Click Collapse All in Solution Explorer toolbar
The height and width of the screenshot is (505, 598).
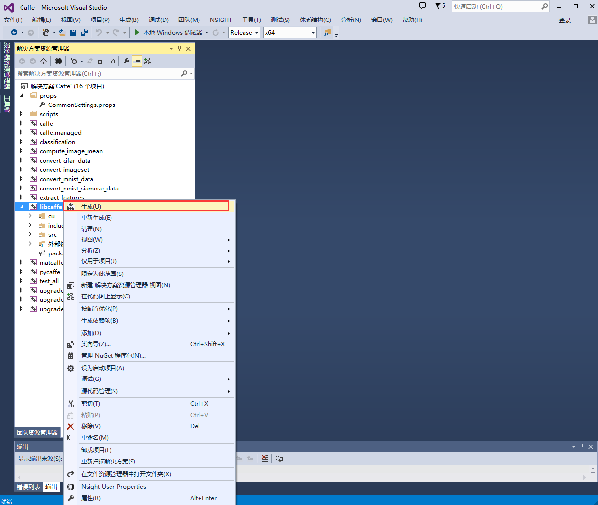coord(100,61)
